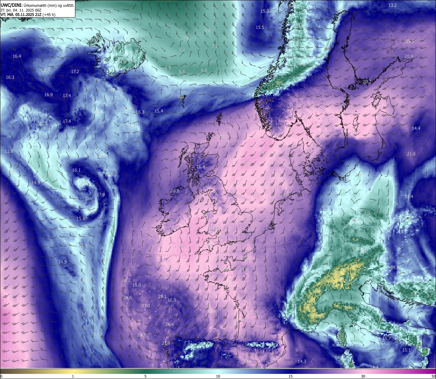Select the 15.6 map value
Viewport: 436px width, 379px height.
(81, 219)
